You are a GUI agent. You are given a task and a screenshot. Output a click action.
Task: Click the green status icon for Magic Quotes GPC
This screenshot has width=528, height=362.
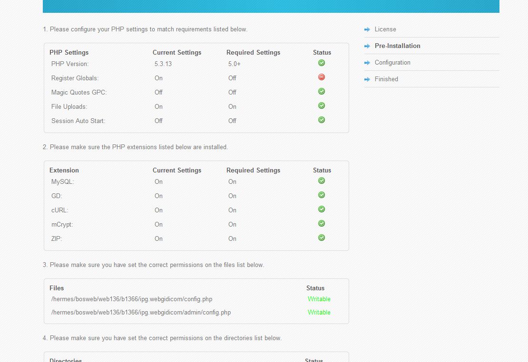[x=322, y=92]
